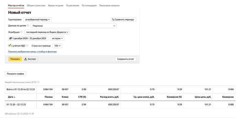Change rows per page dropdown set to 100
The width and height of the screenshot is (236, 118).
[57, 46]
